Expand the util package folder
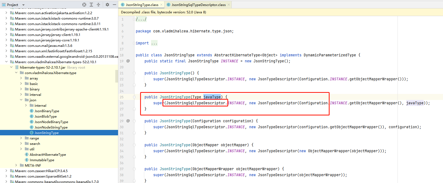Screen dimensions: 443x183 click(x=21, y=149)
